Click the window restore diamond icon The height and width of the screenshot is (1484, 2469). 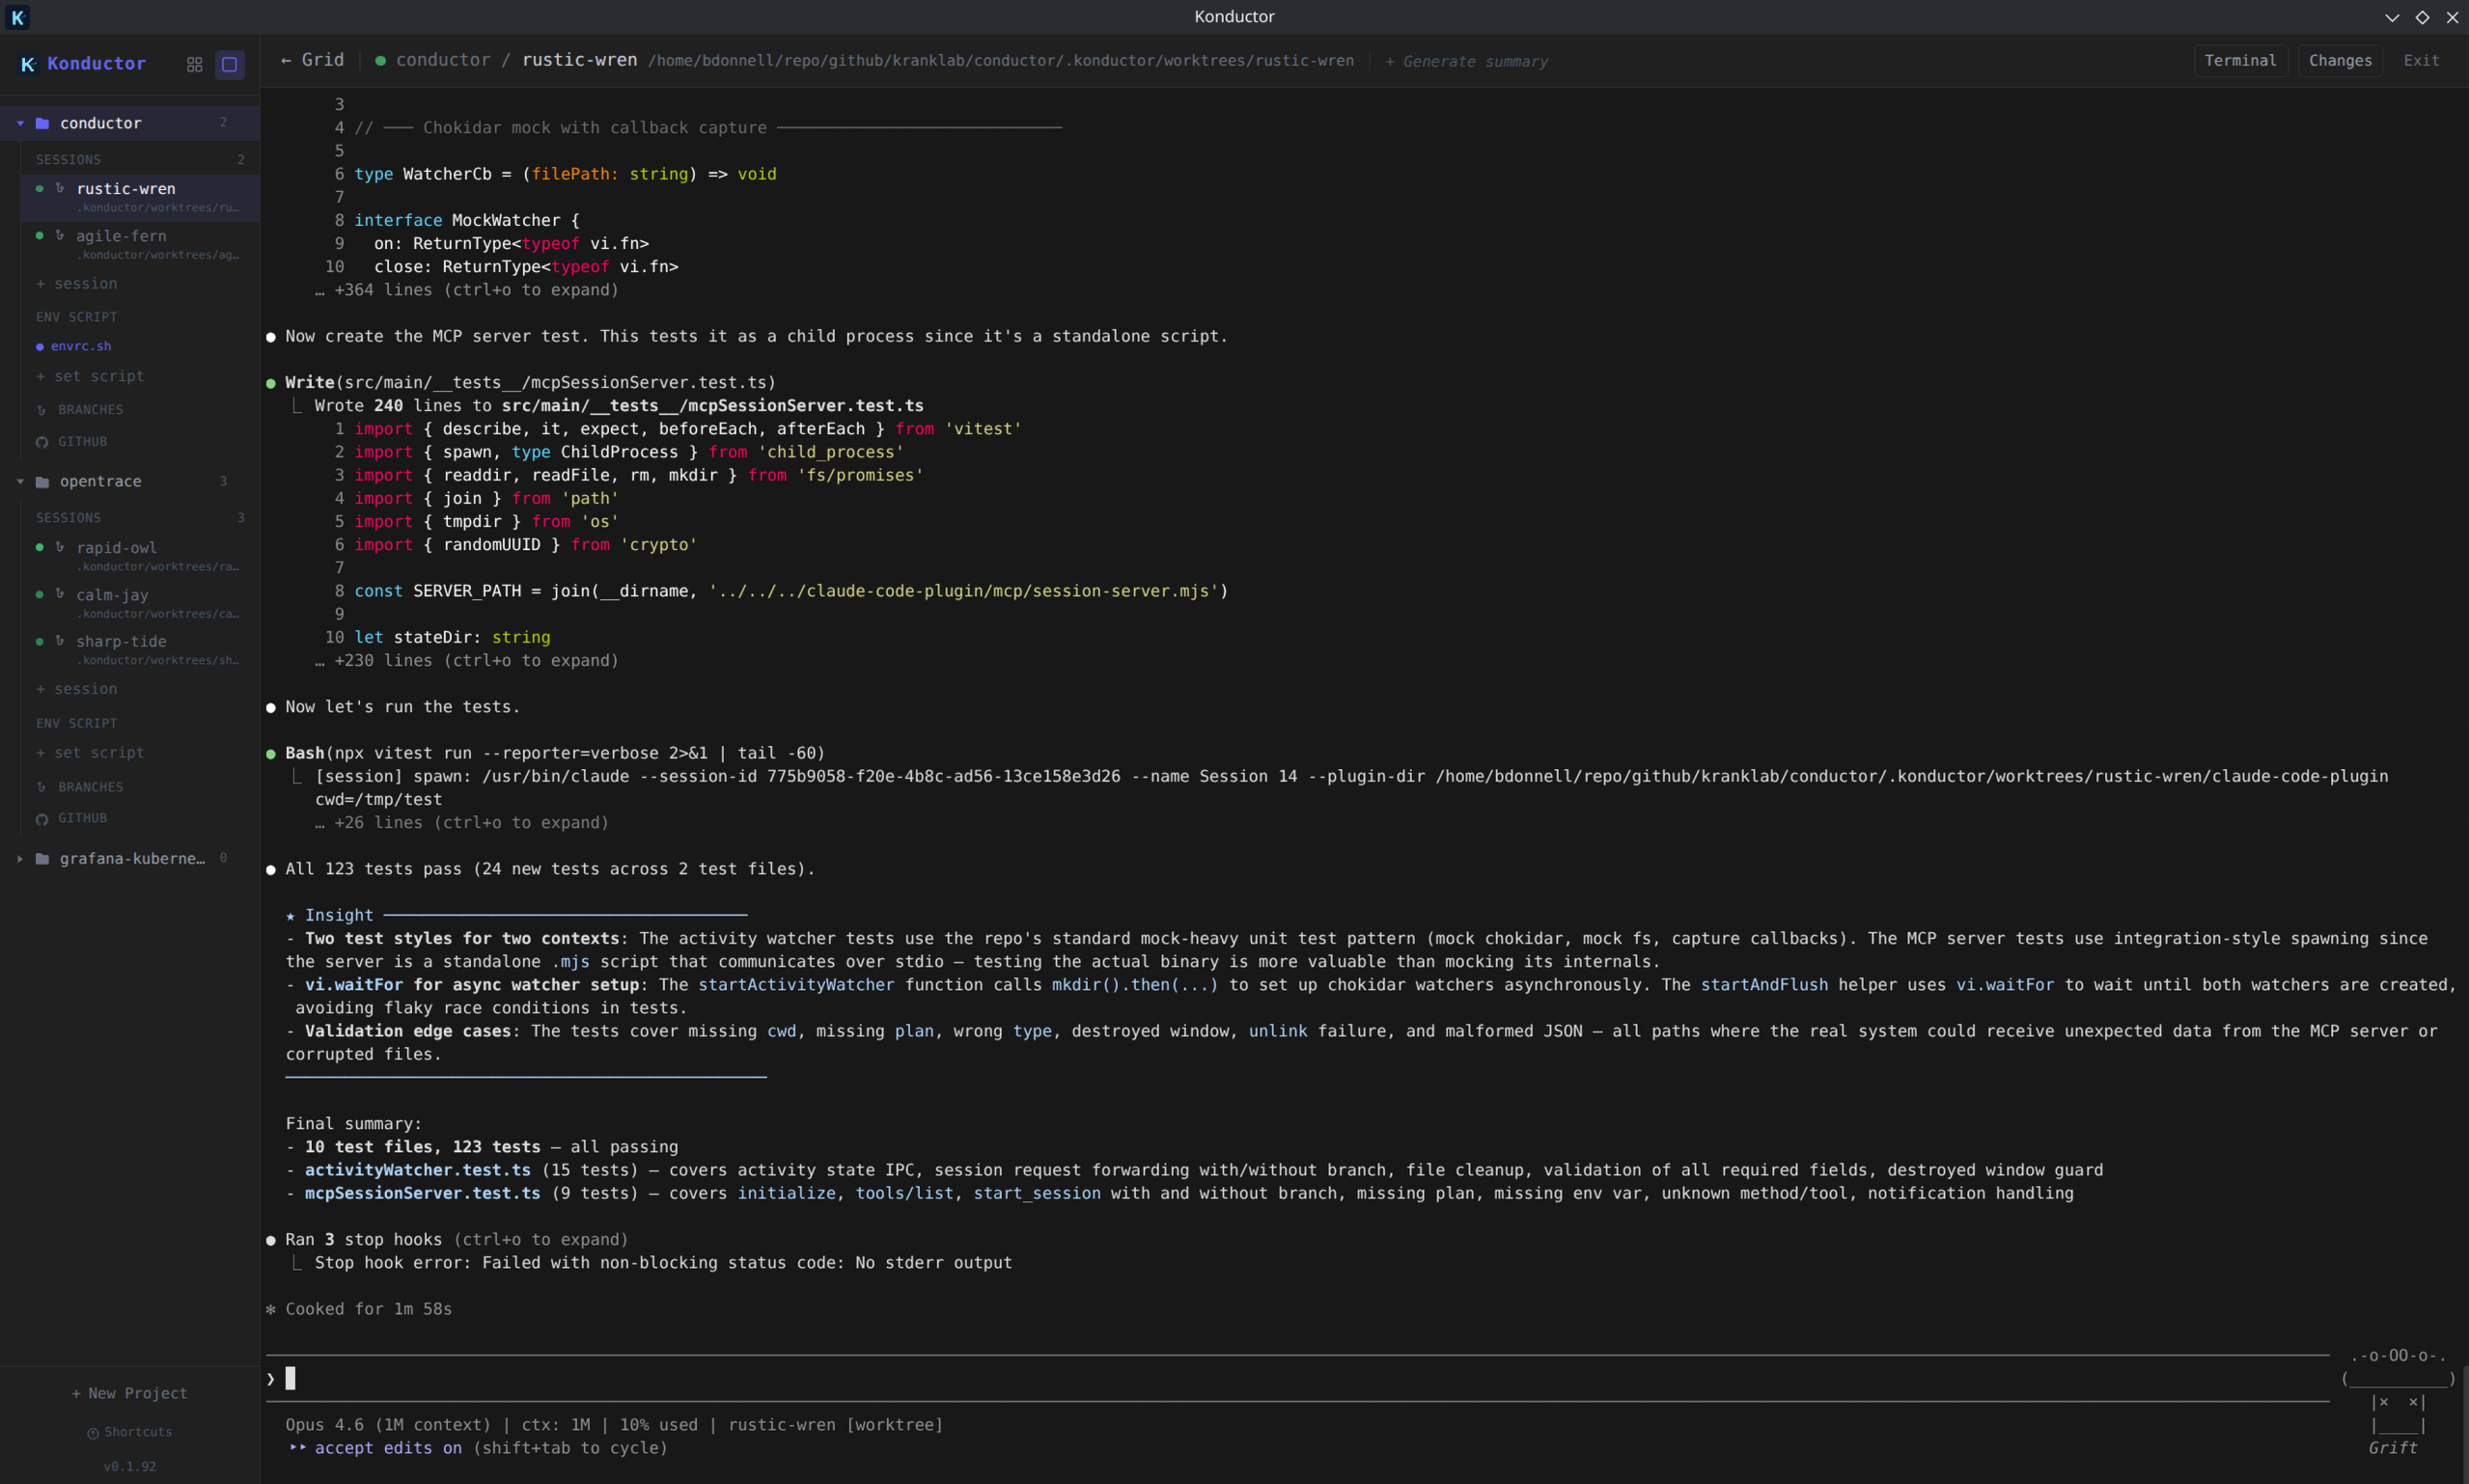pyautogui.click(x=2422, y=17)
